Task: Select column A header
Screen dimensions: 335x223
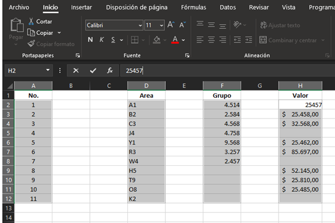Action: click(x=33, y=86)
